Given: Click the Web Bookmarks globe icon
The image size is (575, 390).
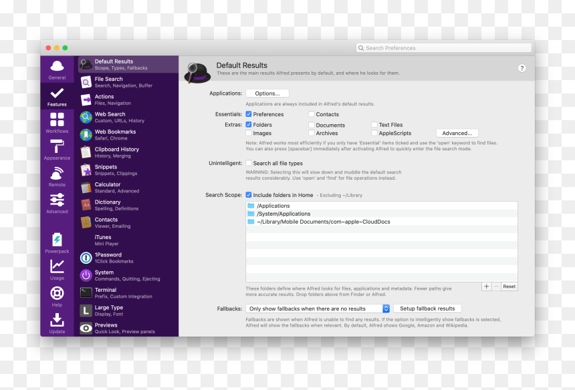Looking at the screenshot, I should click(x=86, y=135).
